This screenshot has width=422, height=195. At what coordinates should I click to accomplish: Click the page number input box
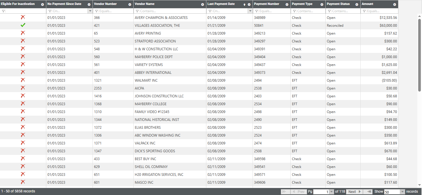(321, 192)
